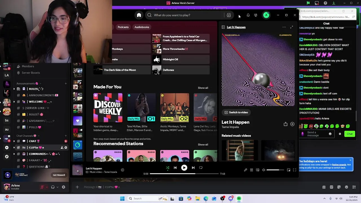The image size is (361, 203).
Task: Send message with Kick Chat button
Action: [x=350, y=134]
